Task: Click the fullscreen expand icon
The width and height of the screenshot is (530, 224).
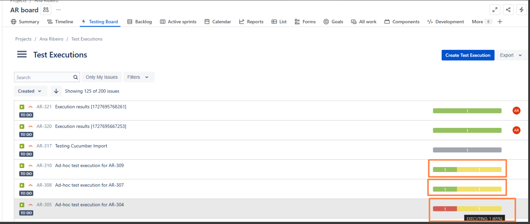Action: pyautogui.click(x=494, y=10)
